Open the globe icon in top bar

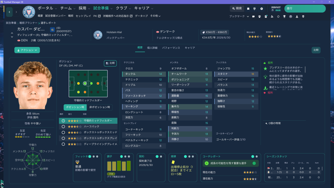254,9
